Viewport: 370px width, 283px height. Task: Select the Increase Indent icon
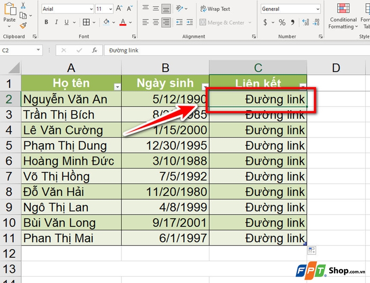point(189,22)
